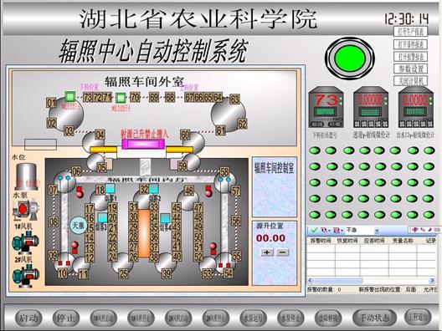
Task: Click the green acknowledge checkmark in alarm toolbar
Action: 314,230
